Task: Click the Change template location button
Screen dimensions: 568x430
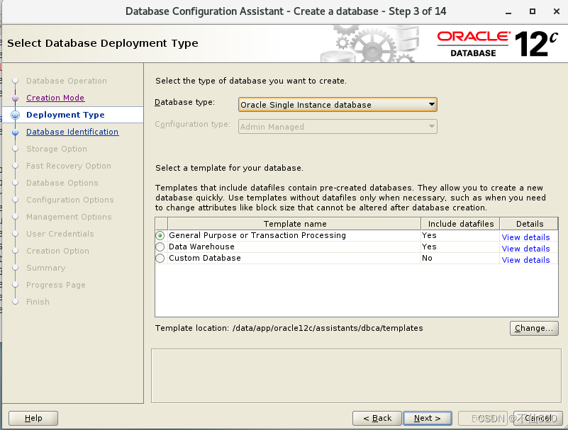Action: click(533, 328)
